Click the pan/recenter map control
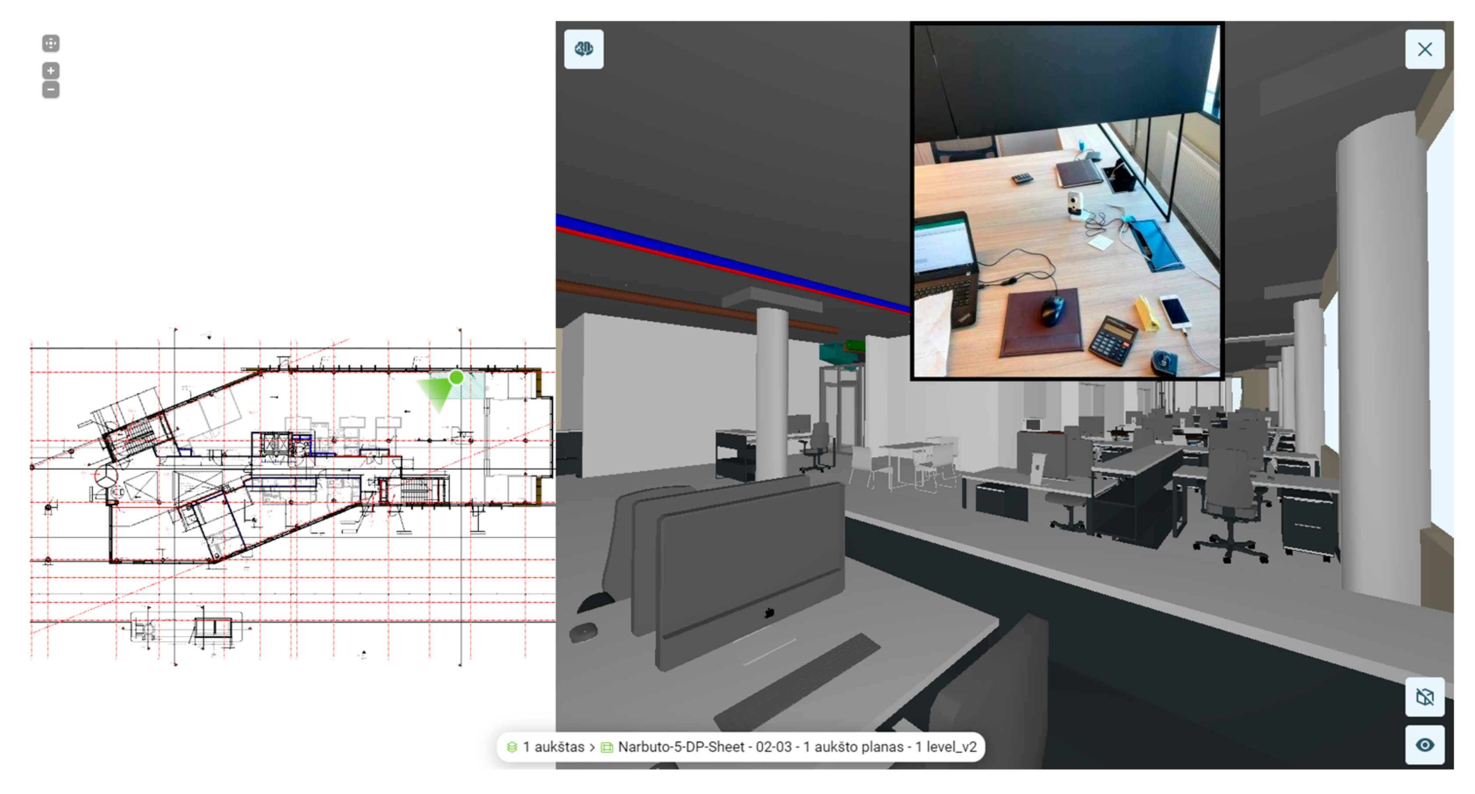 pos(51,43)
